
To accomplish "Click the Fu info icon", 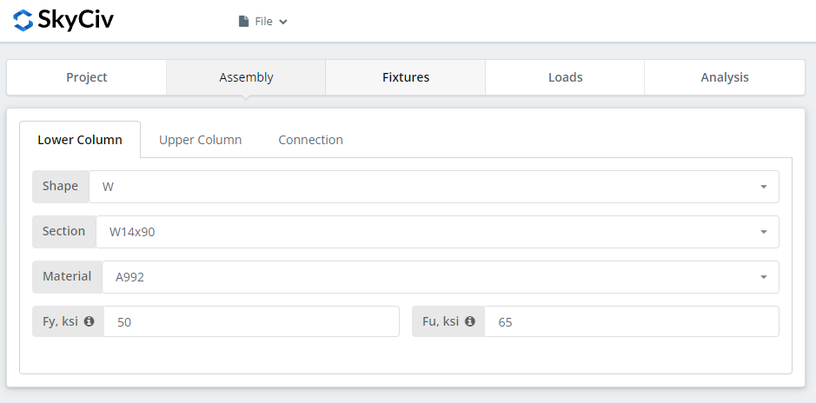I will click(x=470, y=321).
